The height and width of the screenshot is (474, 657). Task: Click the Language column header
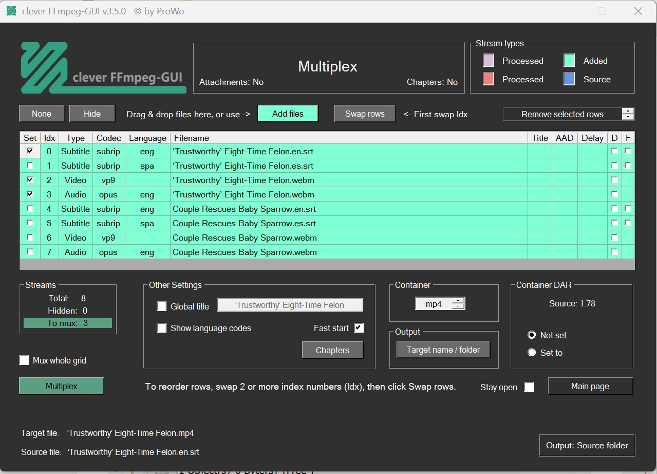click(x=147, y=138)
